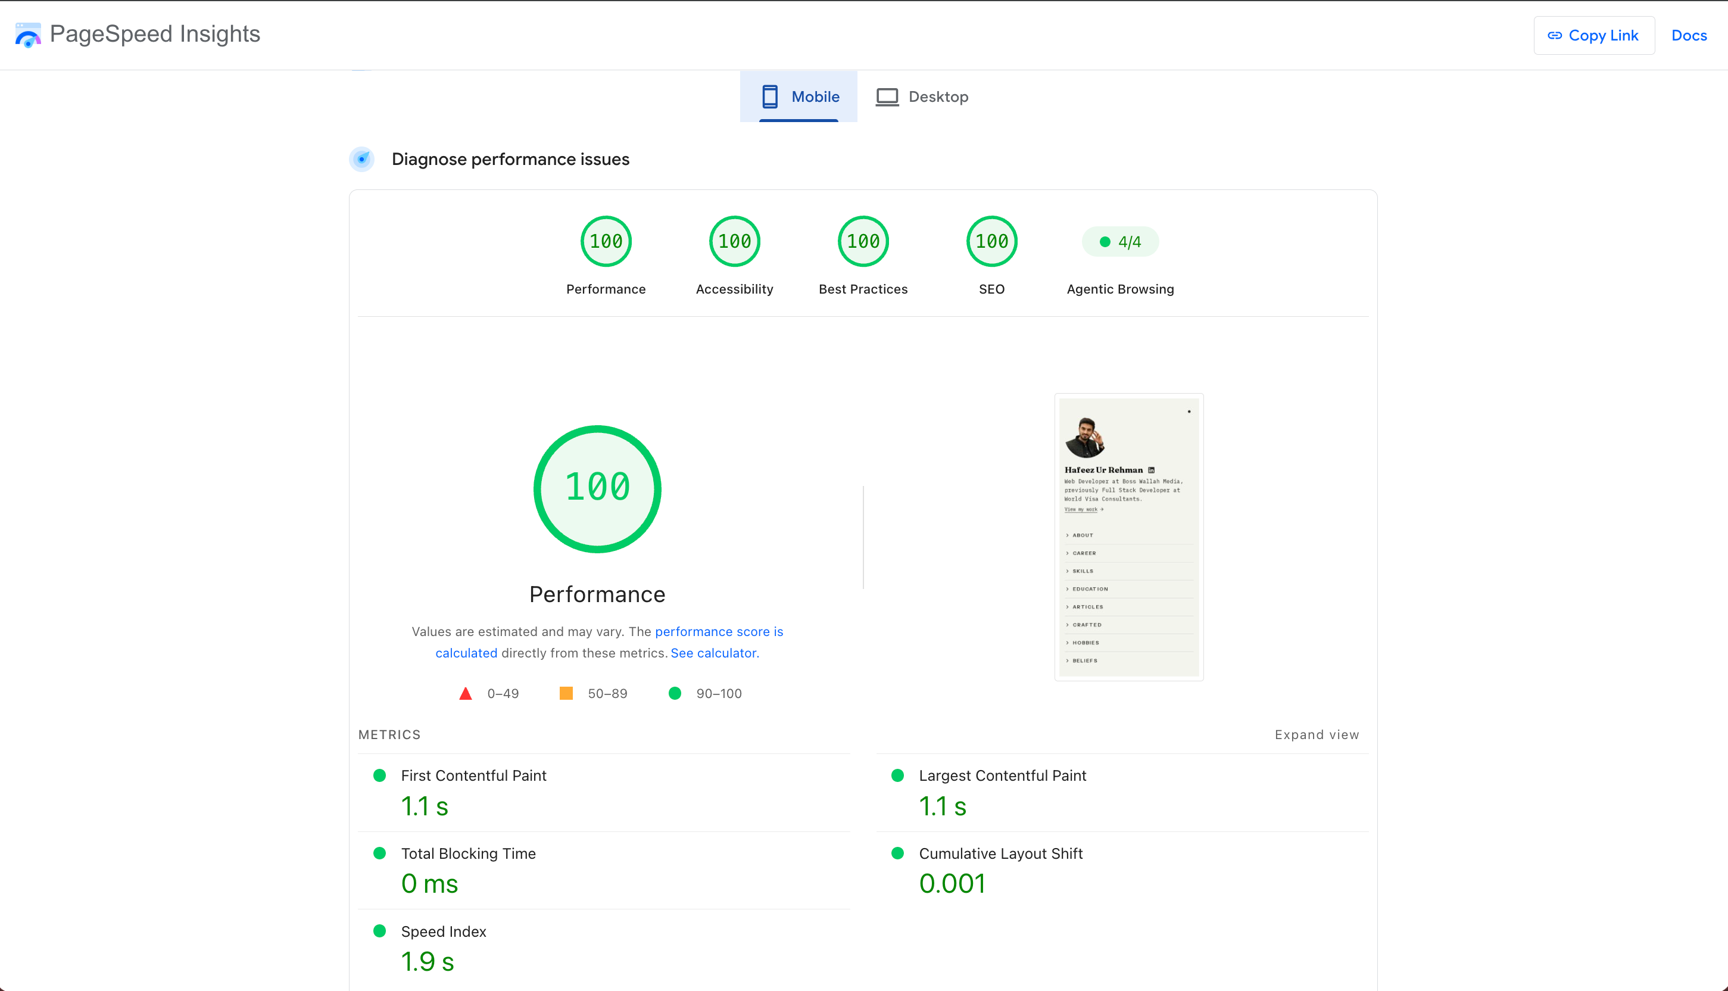Viewport: 1728px width, 991px height.
Task: Click the Copy Link button
Action: (1594, 35)
